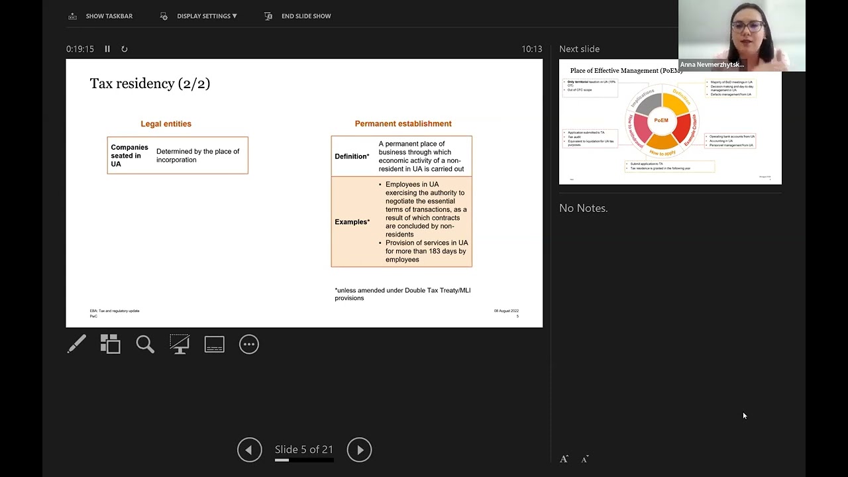Click the clock reading 10:13
848x477 pixels.
tap(532, 49)
